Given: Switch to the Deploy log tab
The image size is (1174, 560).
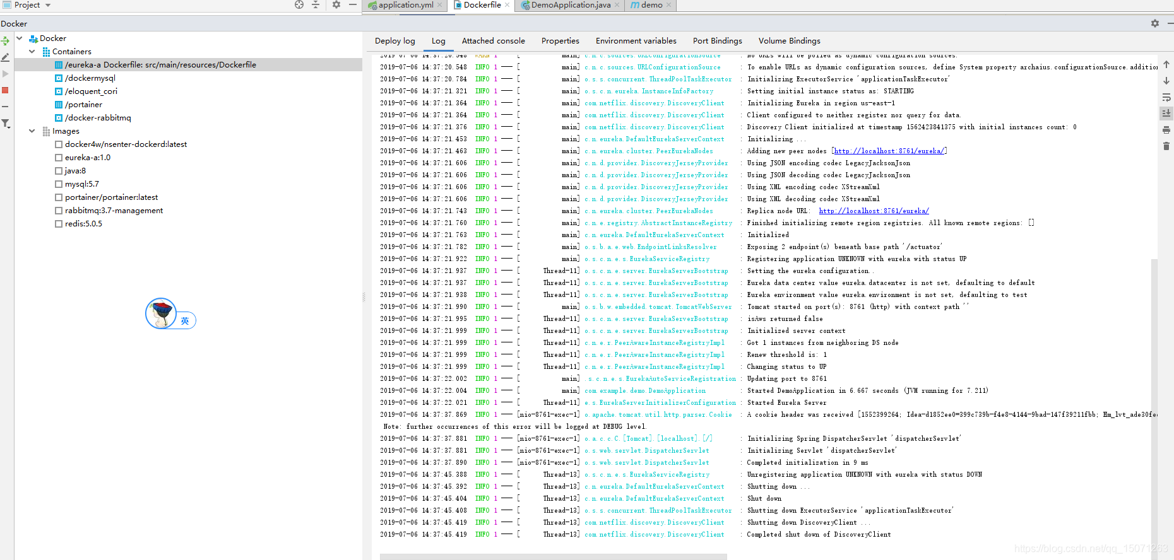Looking at the screenshot, I should tap(395, 40).
